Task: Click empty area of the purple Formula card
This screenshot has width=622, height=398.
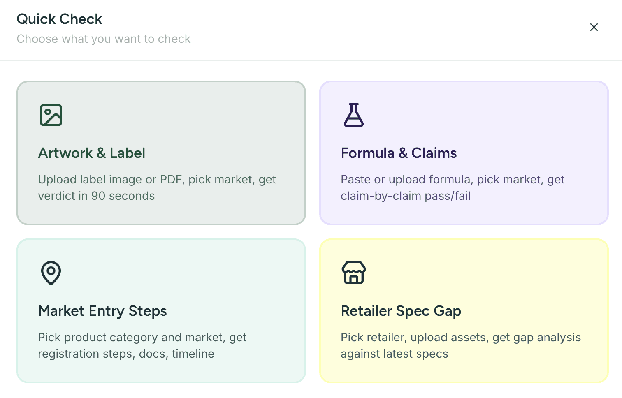Action: point(514,115)
